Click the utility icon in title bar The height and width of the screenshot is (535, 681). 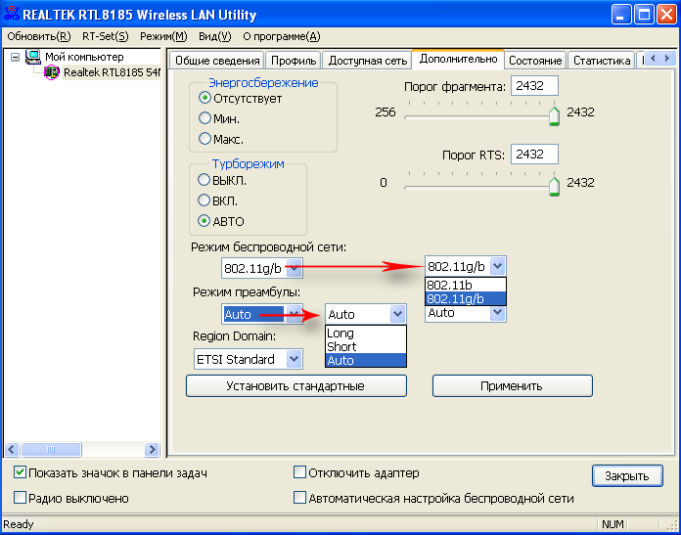pyautogui.click(x=12, y=14)
